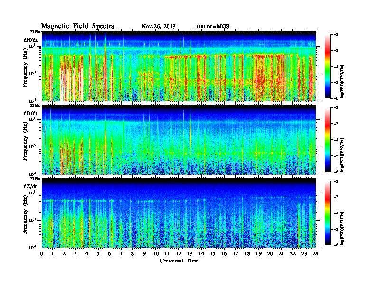The image size is (376, 291).
Task: Click hour 16 on the time axis
Action: click(x=224, y=253)
